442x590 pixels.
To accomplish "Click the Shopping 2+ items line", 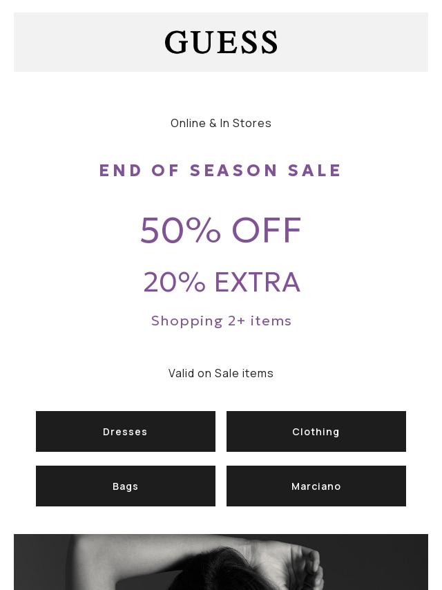I will 221,321.
